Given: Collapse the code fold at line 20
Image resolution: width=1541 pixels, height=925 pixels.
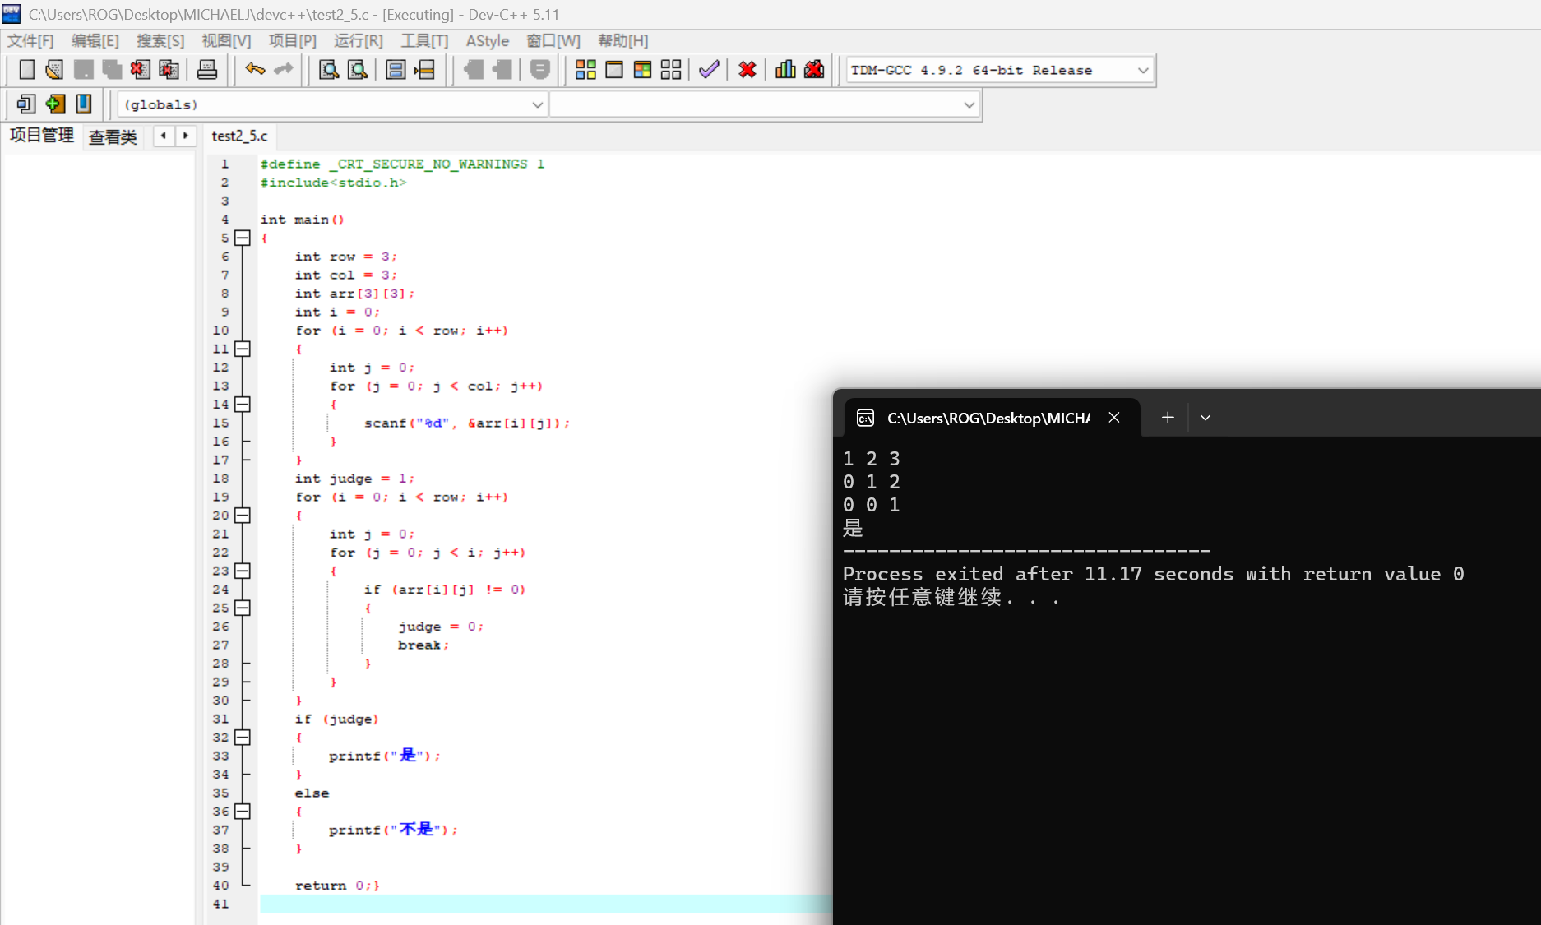Looking at the screenshot, I should coord(242,516).
